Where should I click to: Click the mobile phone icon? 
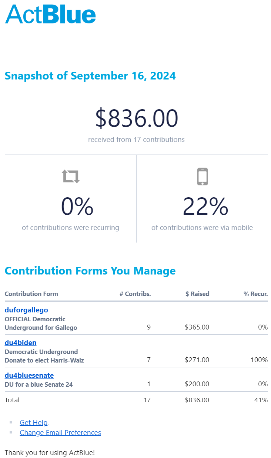click(202, 176)
